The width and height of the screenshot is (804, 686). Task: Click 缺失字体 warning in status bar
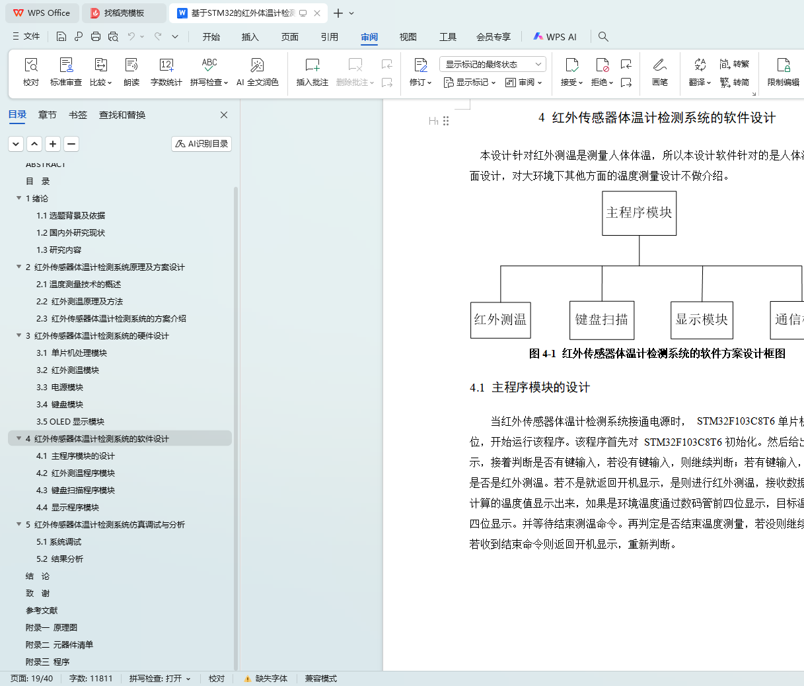click(x=266, y=679)
